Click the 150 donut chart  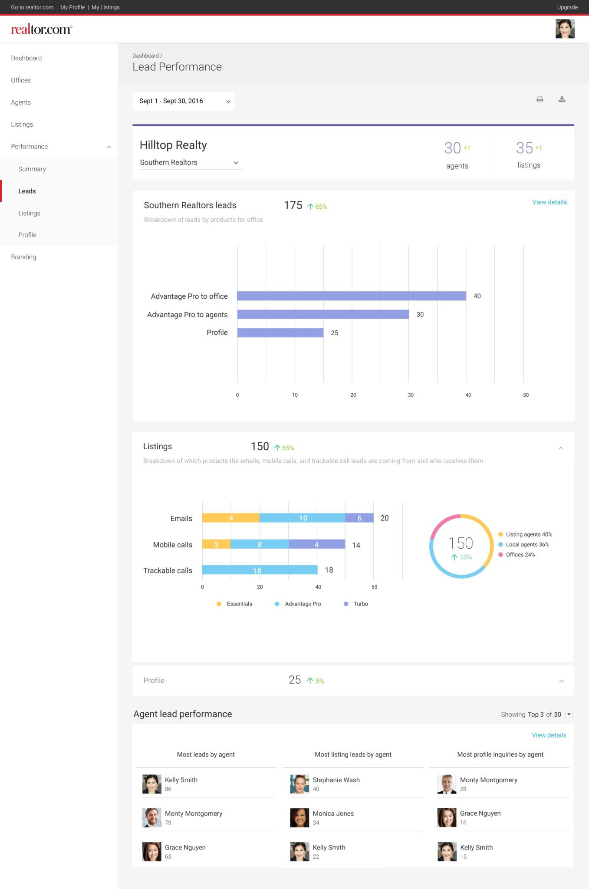461,546
